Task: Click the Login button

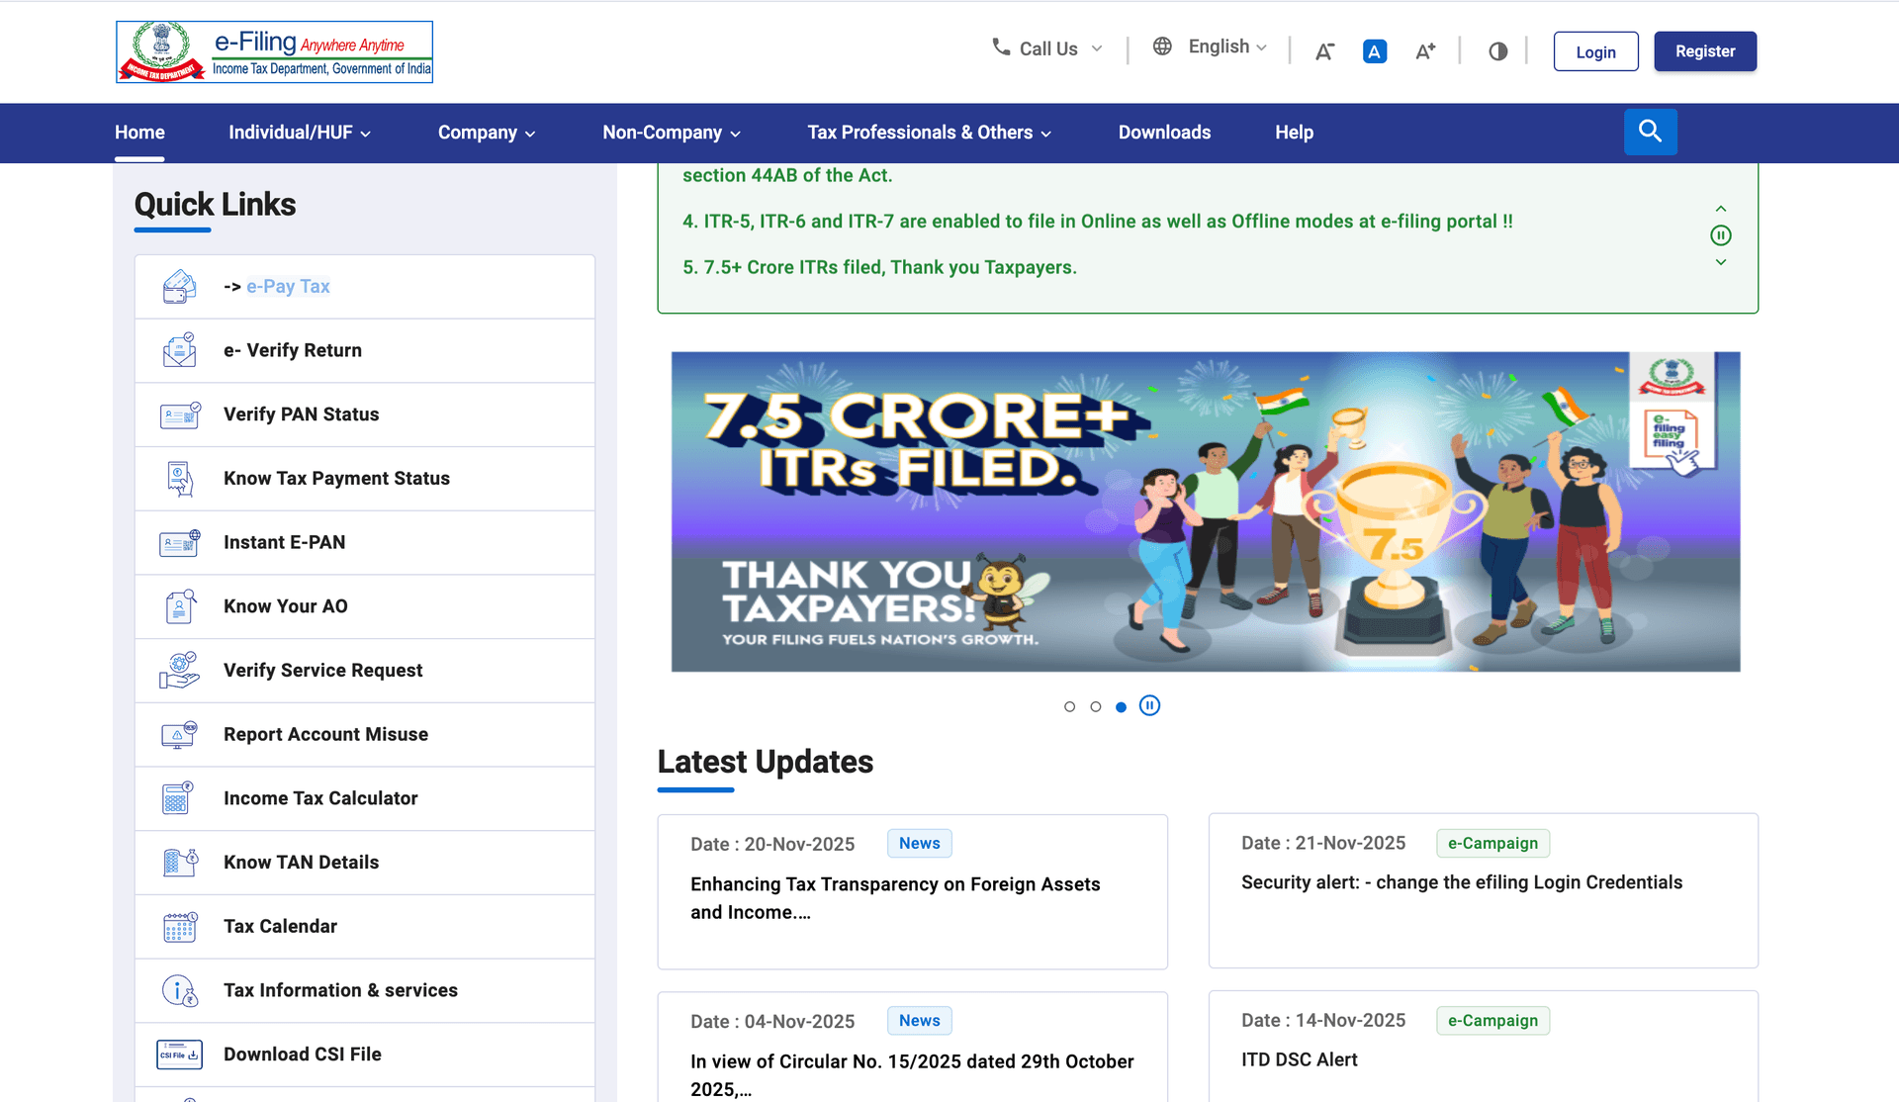Action: (x=1595, y=50)
